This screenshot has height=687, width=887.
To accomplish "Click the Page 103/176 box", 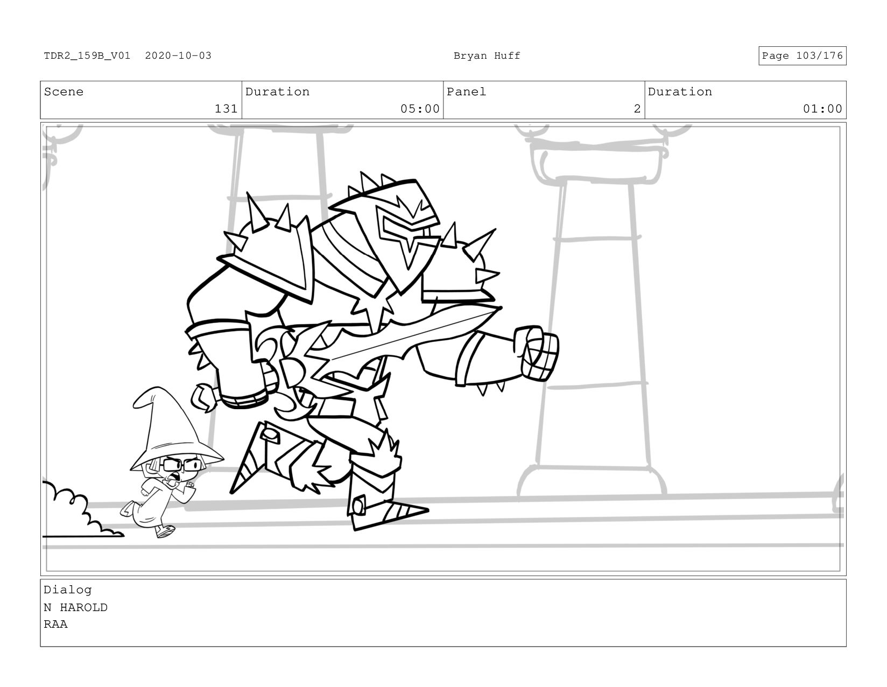I will pos(802,56).
